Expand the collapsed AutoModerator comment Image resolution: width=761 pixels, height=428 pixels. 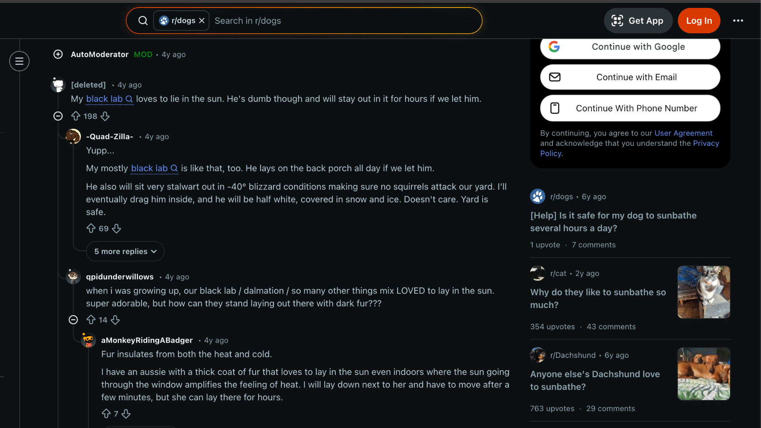[x=58, y=54]
